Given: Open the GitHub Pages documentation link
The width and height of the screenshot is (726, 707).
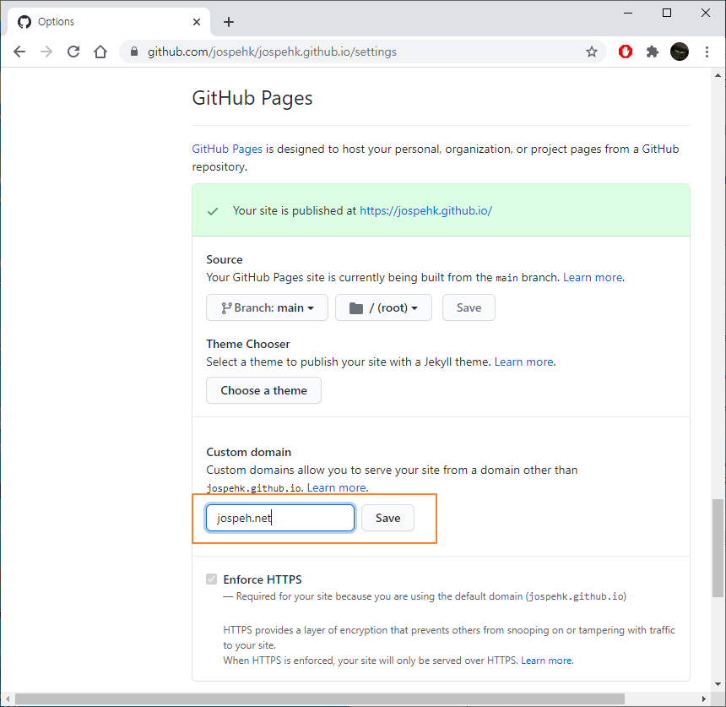Looking at the screenshot, I should 227,149.
